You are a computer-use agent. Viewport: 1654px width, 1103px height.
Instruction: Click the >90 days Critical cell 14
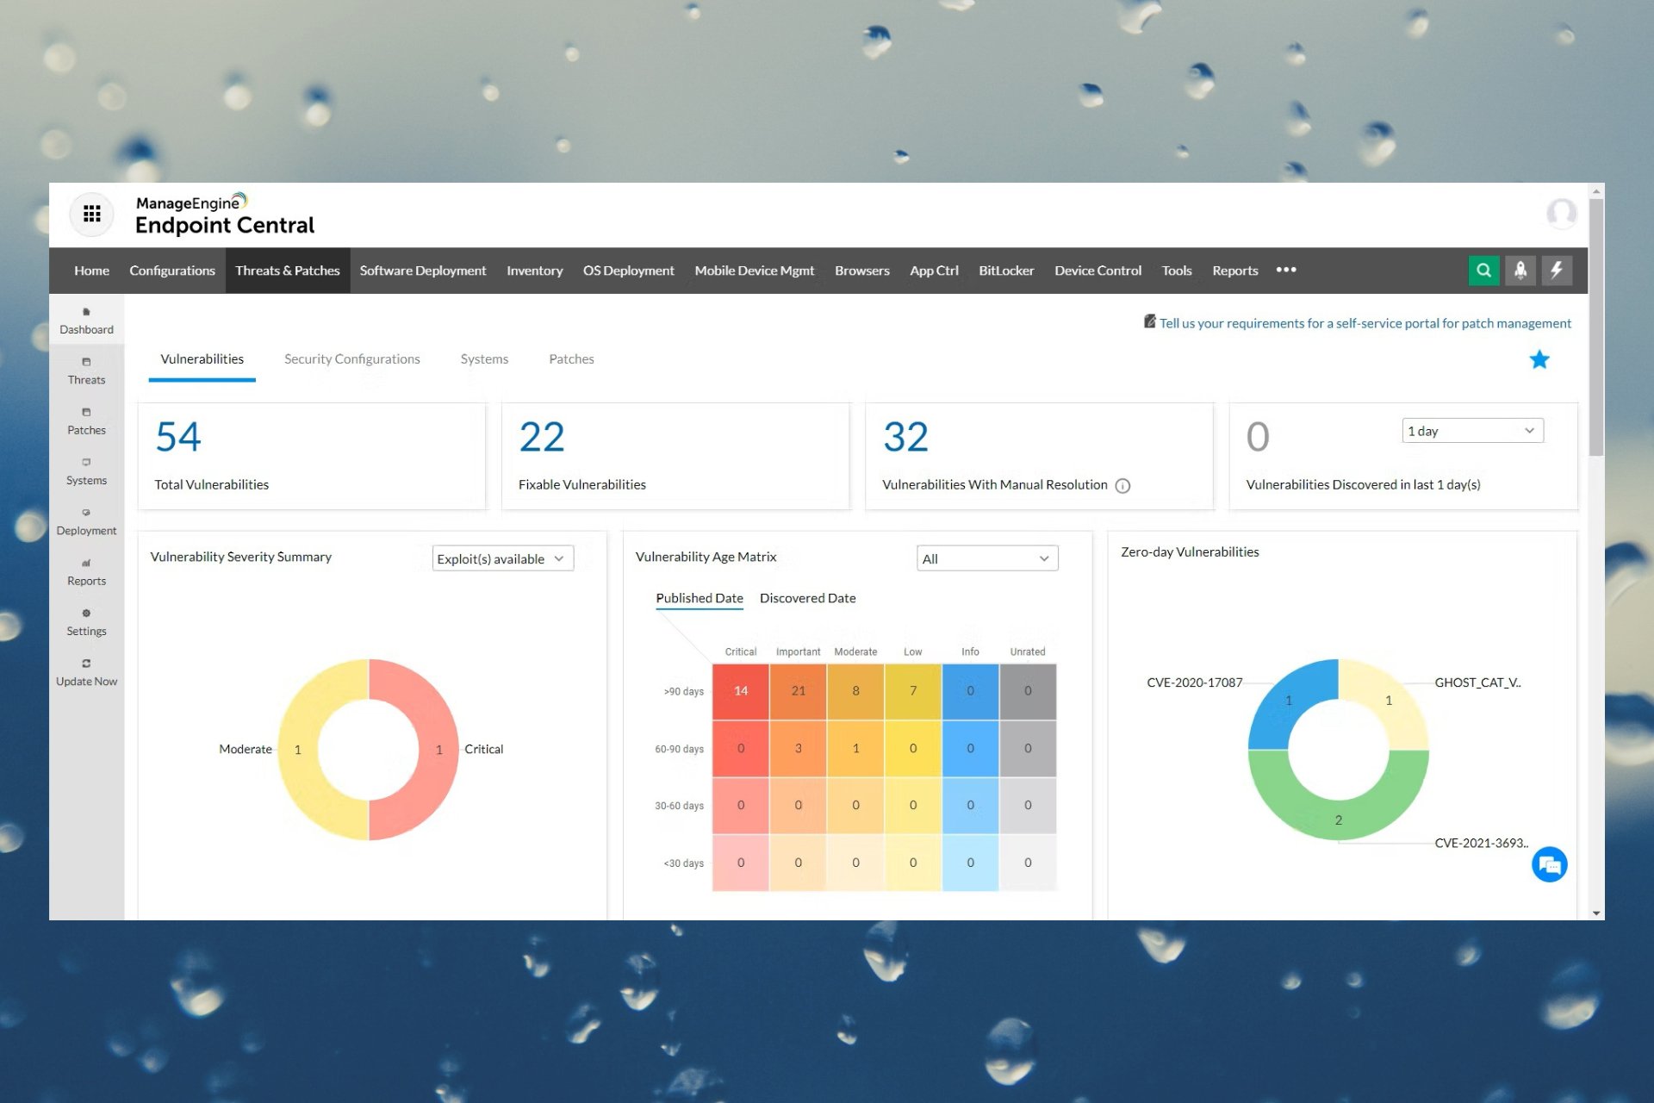pos(741,691)
